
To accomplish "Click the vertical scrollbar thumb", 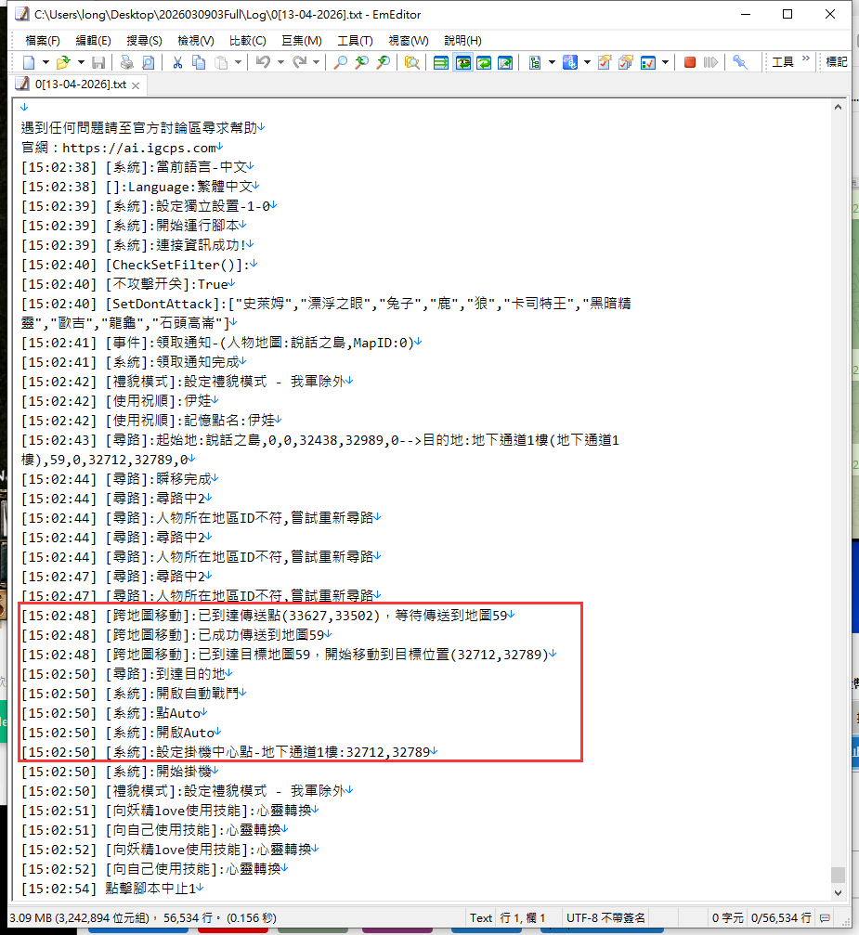I will pos(839,875).
